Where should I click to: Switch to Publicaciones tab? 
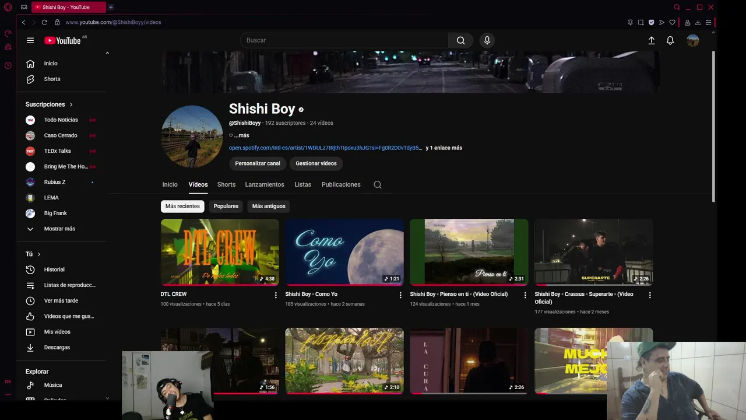[341, 184]
